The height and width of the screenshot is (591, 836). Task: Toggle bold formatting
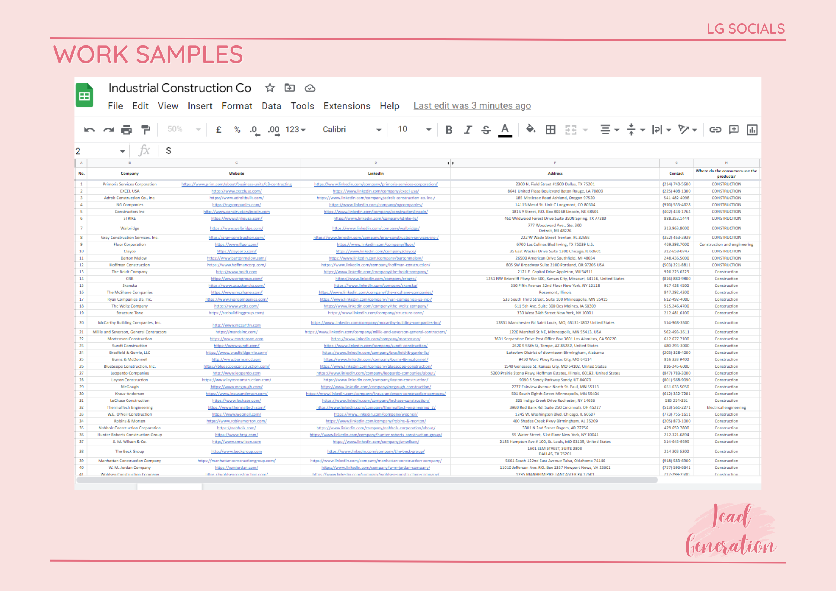pos(449,130)
